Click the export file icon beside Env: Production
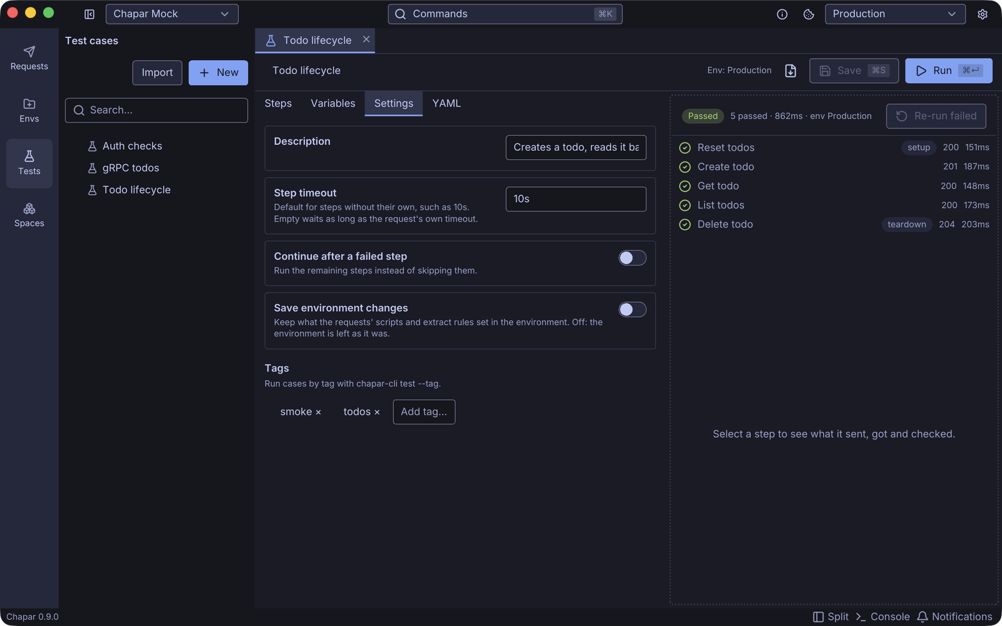 tap(791, 71)
